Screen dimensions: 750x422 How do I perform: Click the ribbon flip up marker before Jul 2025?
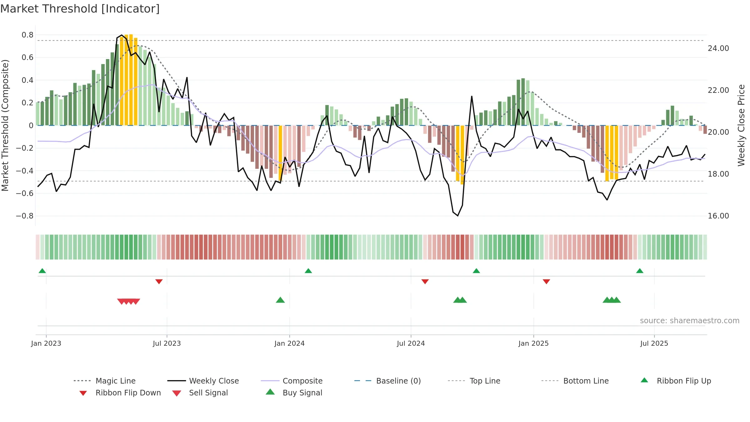coord(640,271)
